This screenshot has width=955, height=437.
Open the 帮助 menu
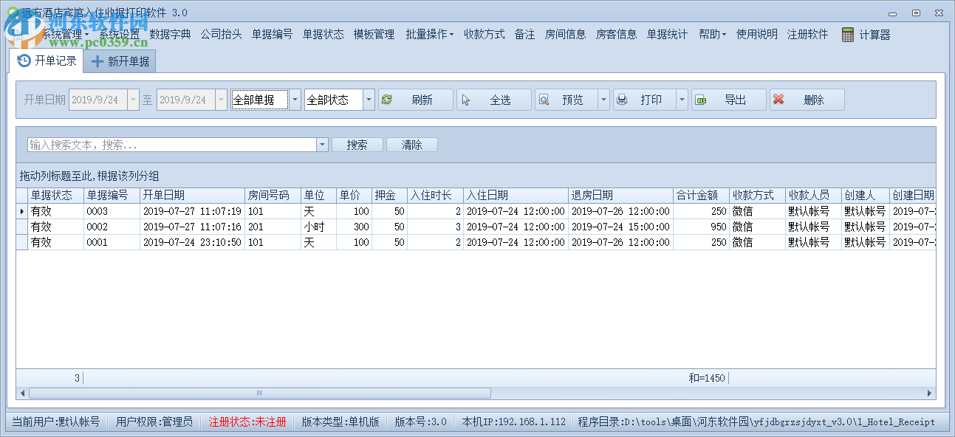[712, 34]
